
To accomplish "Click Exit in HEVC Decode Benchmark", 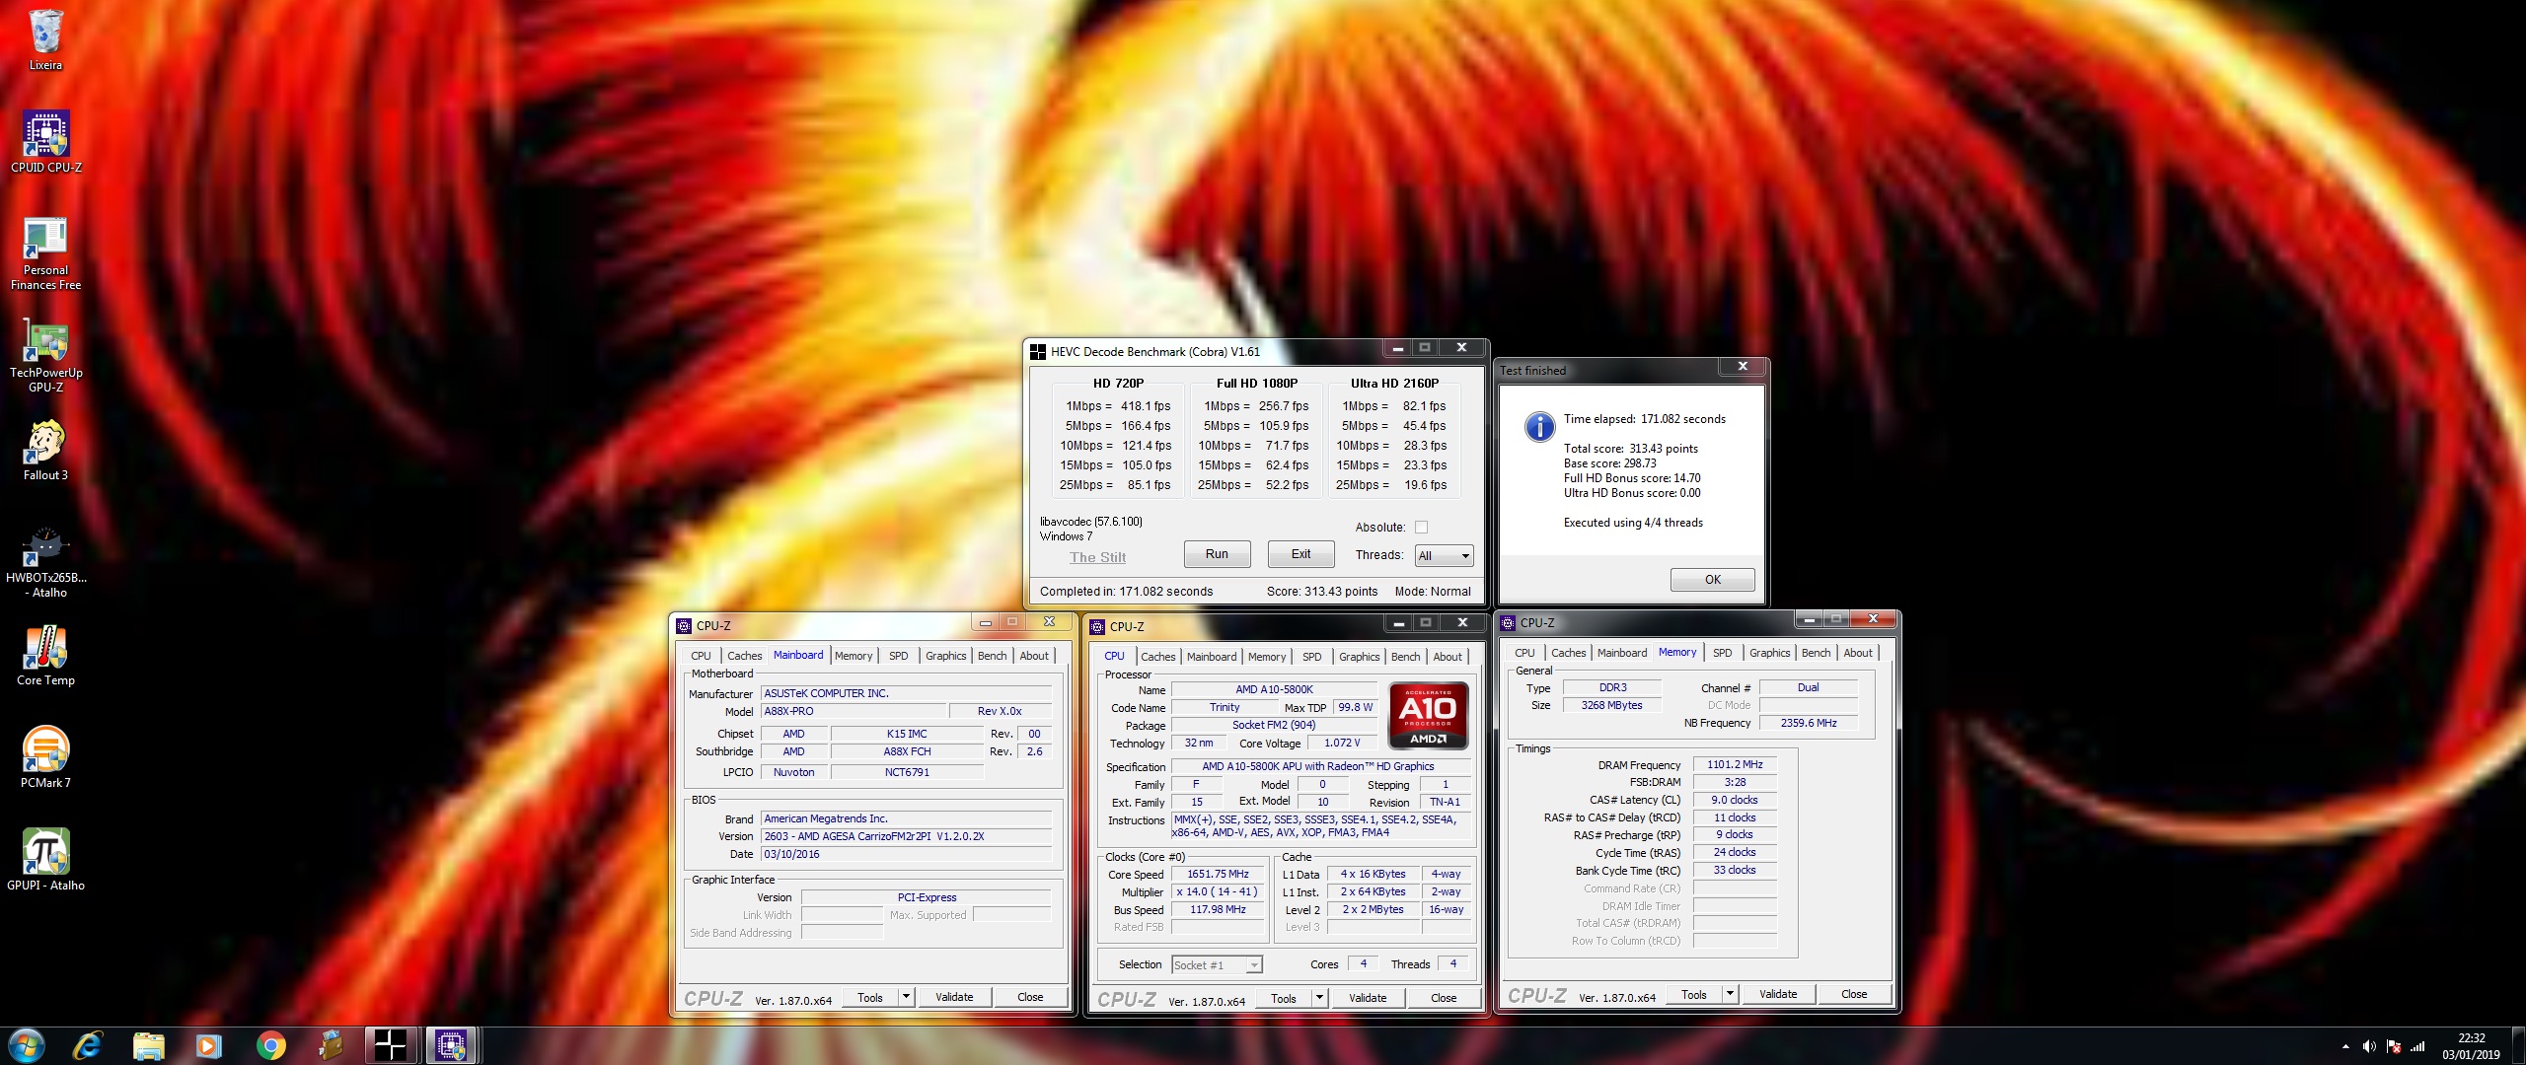I will (1300, 554).
